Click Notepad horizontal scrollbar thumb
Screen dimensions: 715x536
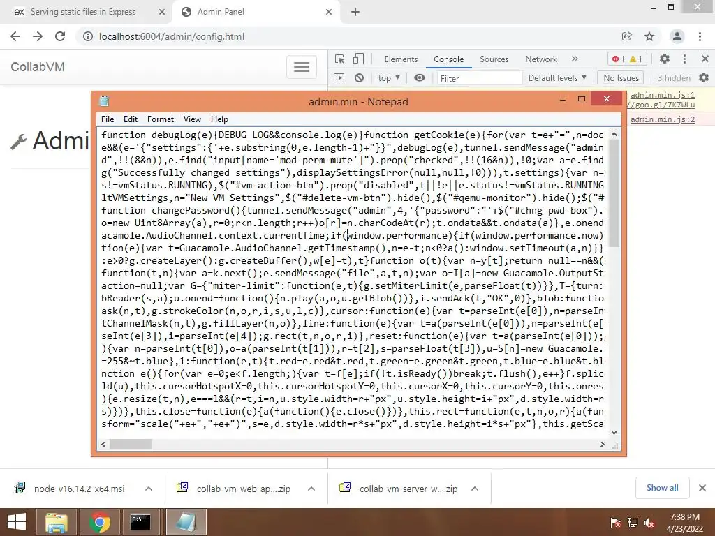[131, 444]
